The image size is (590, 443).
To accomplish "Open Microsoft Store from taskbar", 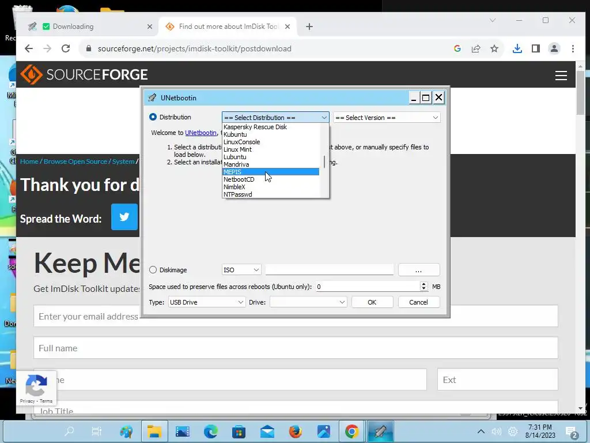I will [x=239, y=431].
